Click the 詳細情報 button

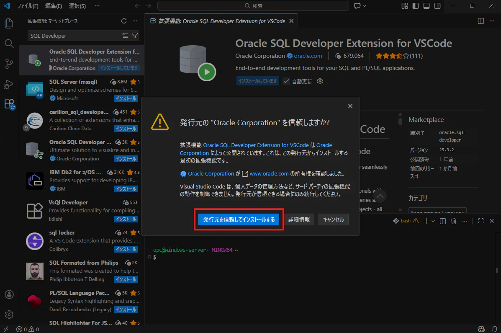point(299,219)
